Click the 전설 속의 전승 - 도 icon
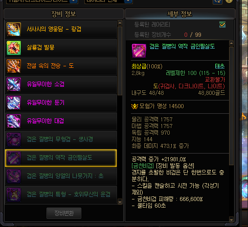 point(14,66)
